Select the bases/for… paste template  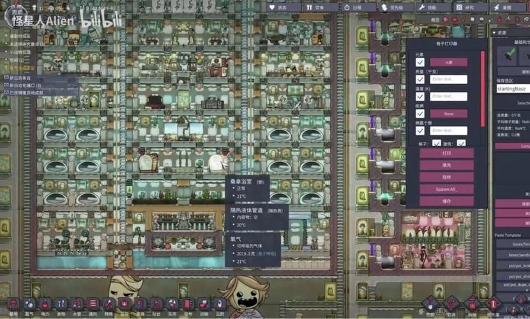tap(513, 244)
